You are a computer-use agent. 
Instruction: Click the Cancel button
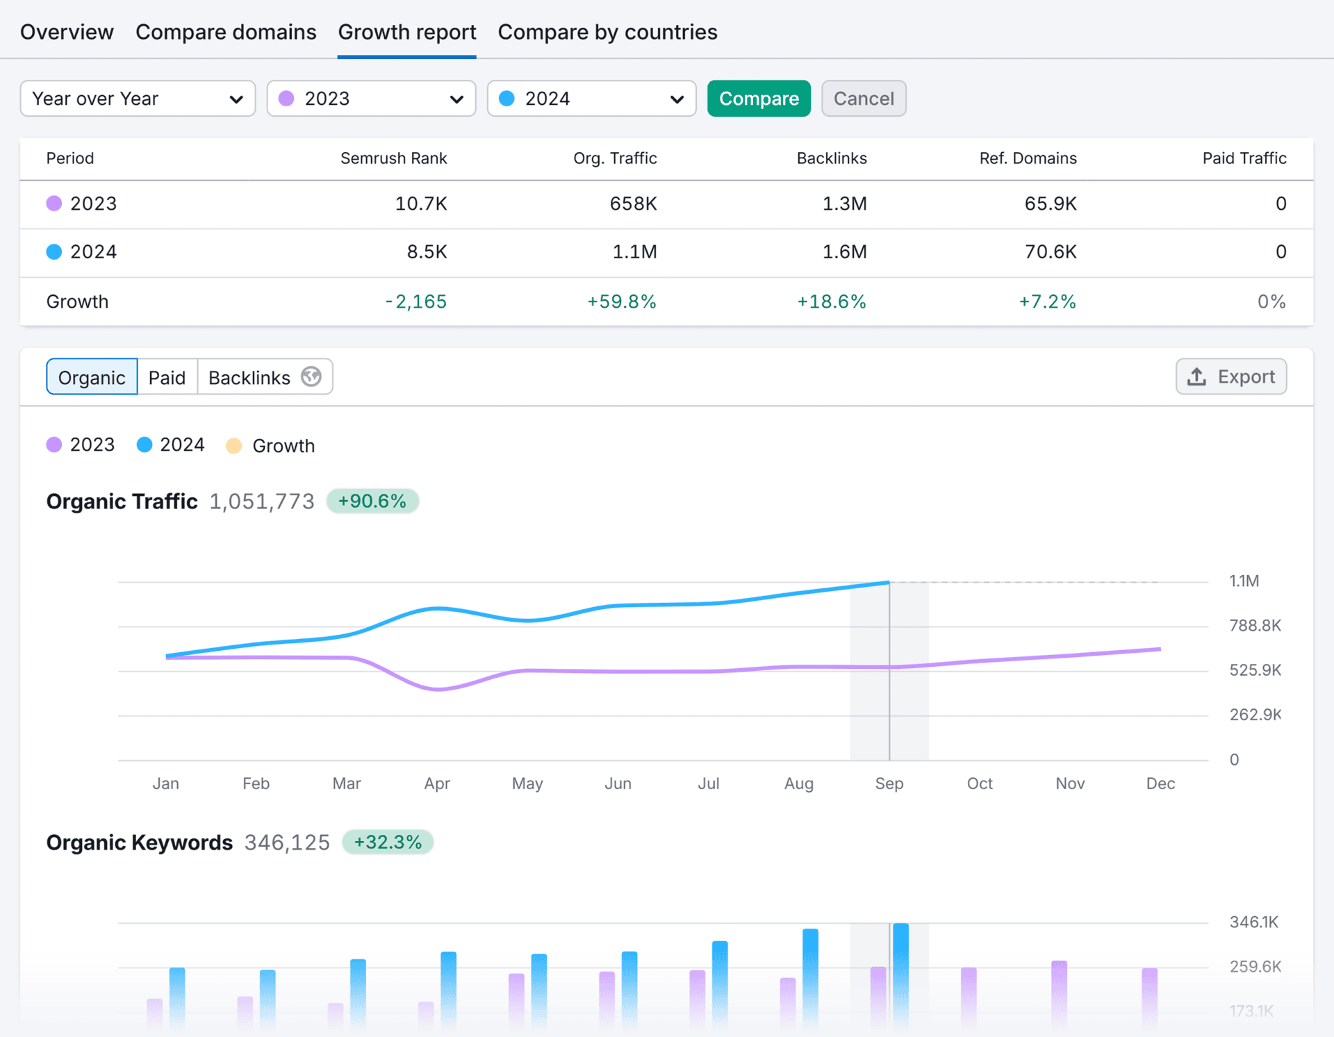tap(864, 98)
